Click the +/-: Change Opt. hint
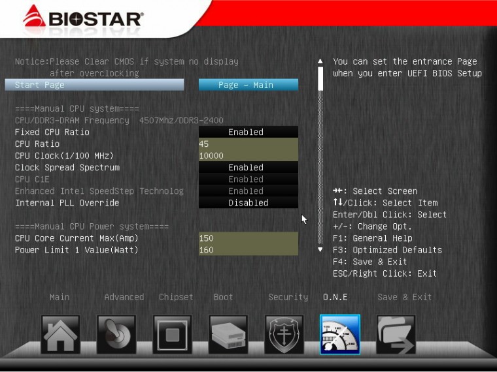 373,226
